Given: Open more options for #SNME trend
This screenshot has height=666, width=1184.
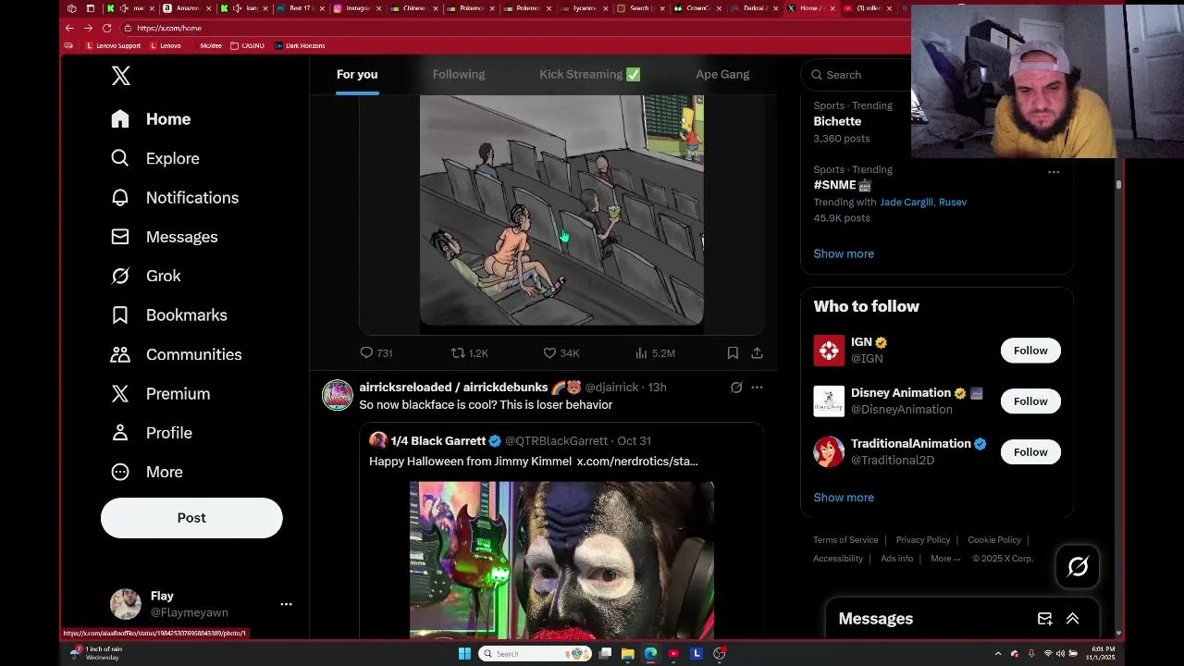Looking at the screenshot, I should tap(1054, 172).
